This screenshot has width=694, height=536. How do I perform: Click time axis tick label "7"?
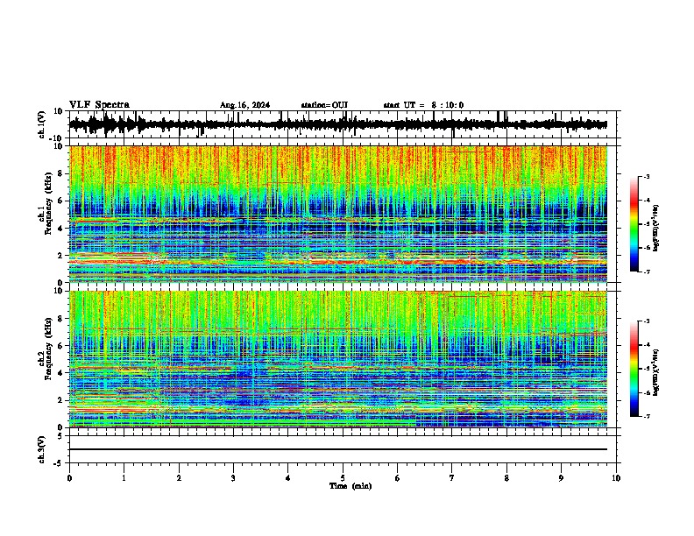point(452,478)
